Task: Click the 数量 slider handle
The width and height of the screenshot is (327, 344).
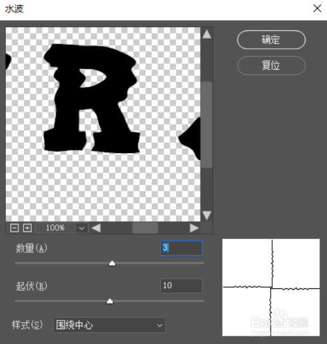Action: click(x=112, y=263)
